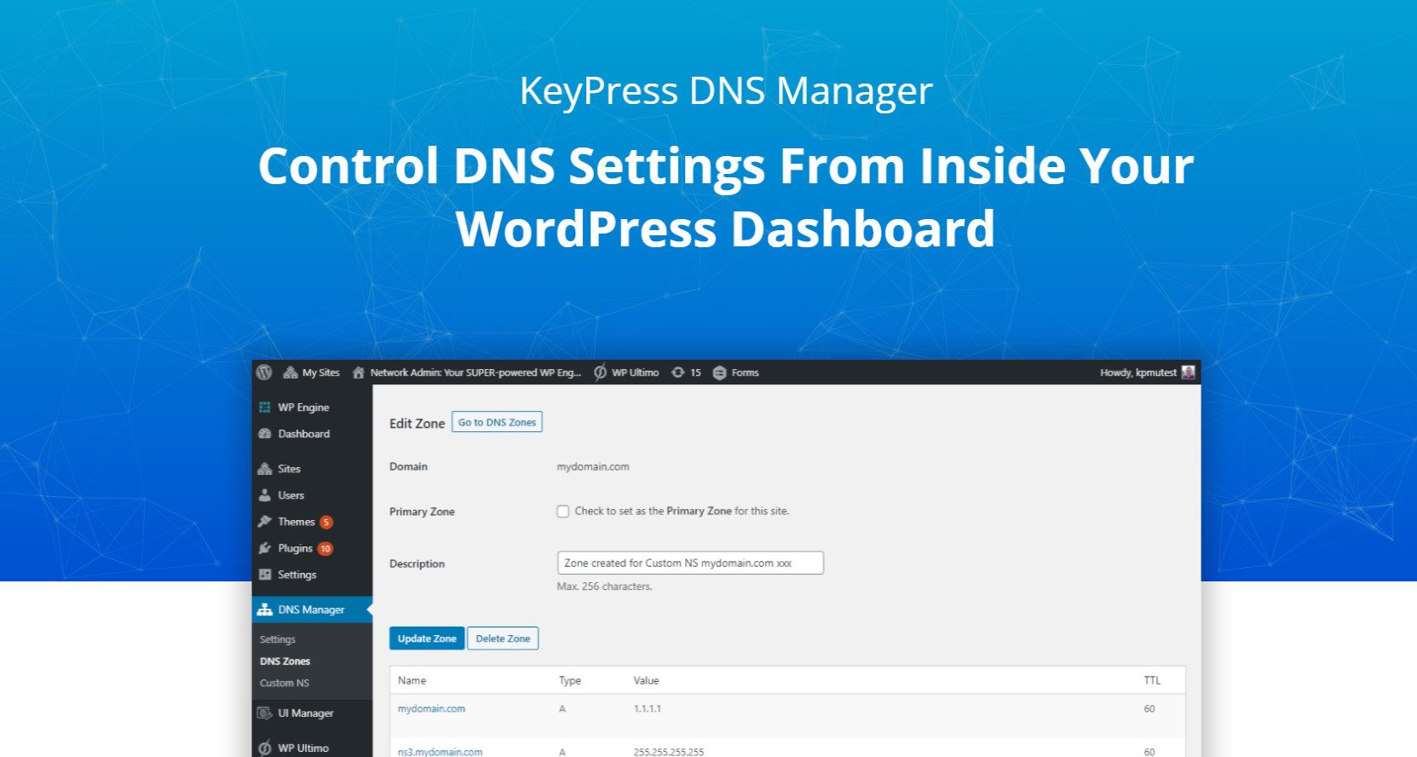Click the UI Manager sidebar icon
The width and height of the screenshot is (1417, 757).
265,714
